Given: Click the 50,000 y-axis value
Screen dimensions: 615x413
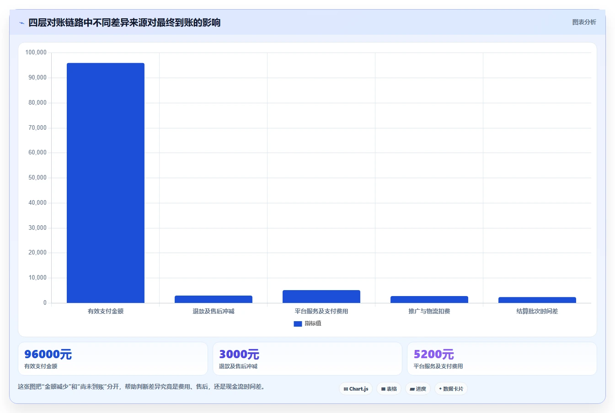Looking at the screenshot, I should tap(37, 178).
